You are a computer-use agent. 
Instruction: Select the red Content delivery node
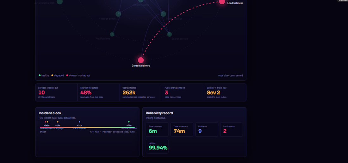(x=141, y=60)
